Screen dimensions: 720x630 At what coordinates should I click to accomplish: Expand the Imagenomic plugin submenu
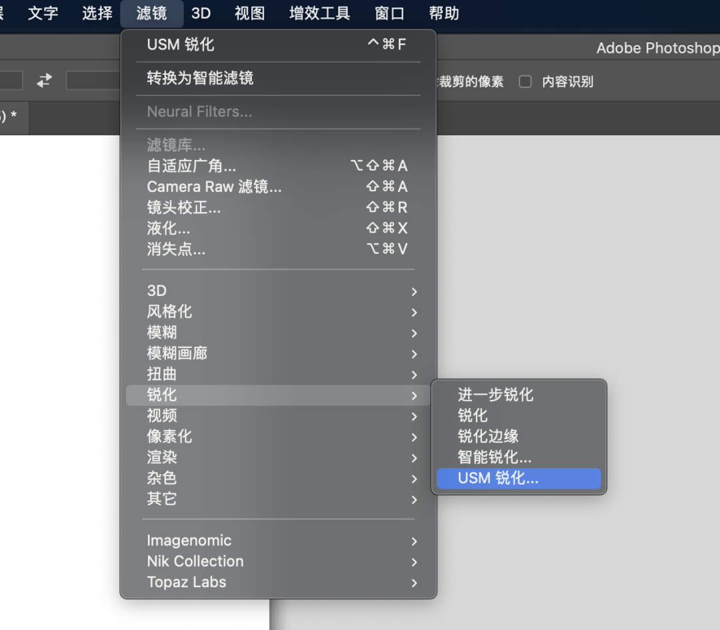coord(278,541)
